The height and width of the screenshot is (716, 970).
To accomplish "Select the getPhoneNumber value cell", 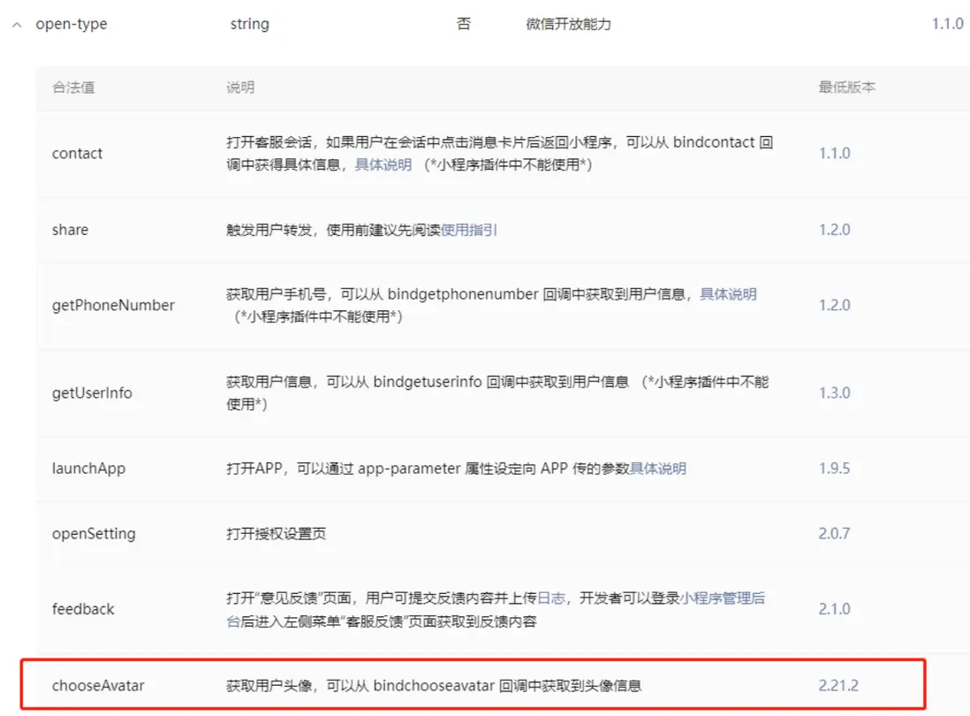I will coord(113,305).
